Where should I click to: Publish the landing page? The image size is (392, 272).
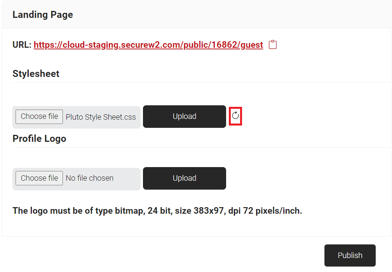(350, 255)
